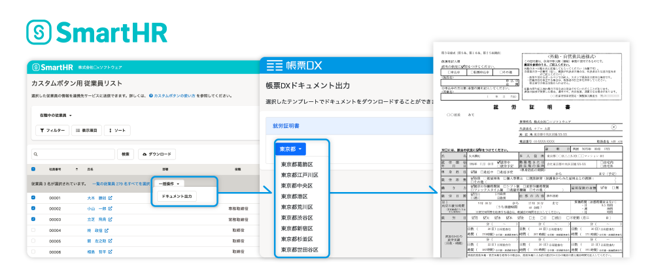This screenshot has width=654, height=275.
Task: Uncheck the checkbox for employee 00002
Action: [x=33, y=208]
